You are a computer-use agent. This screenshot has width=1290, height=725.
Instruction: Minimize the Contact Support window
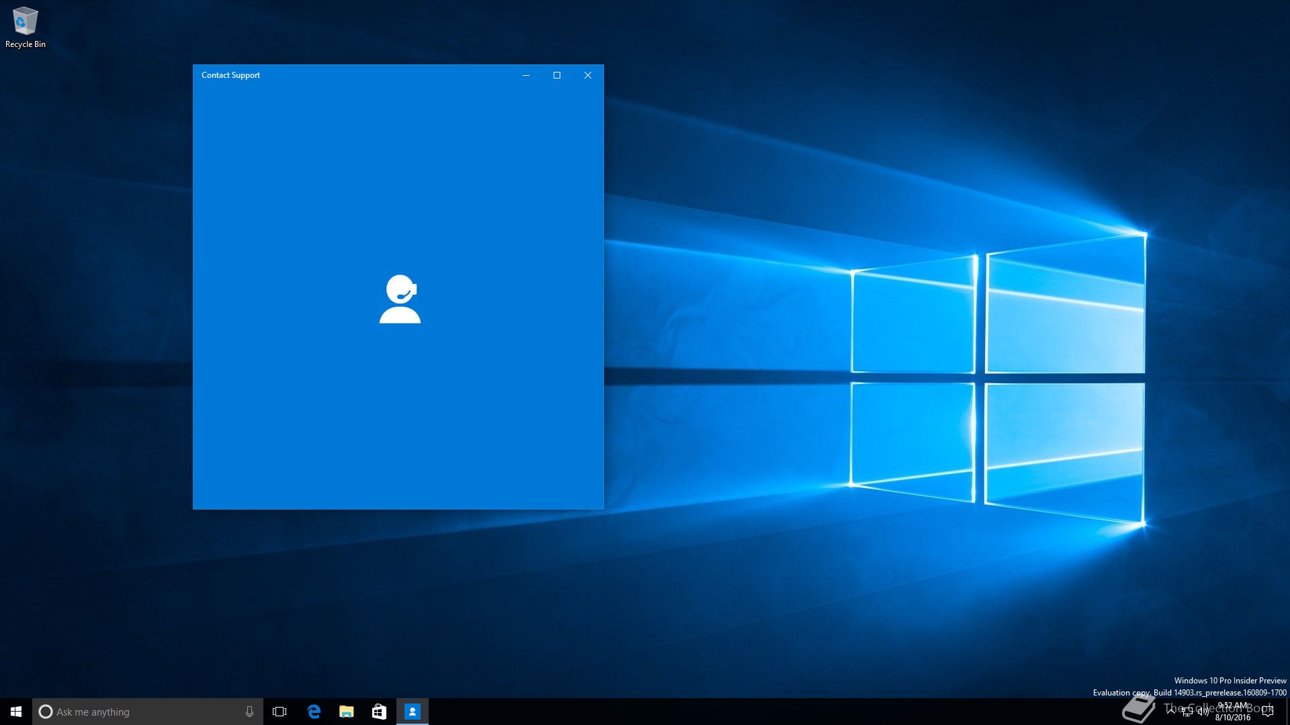[526, 75]
